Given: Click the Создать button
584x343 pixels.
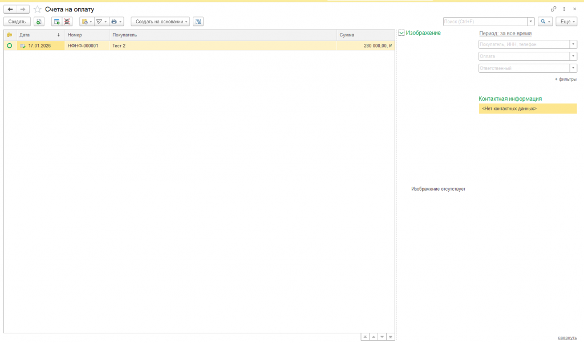Looking at the screenshot, I should [17, 22].
